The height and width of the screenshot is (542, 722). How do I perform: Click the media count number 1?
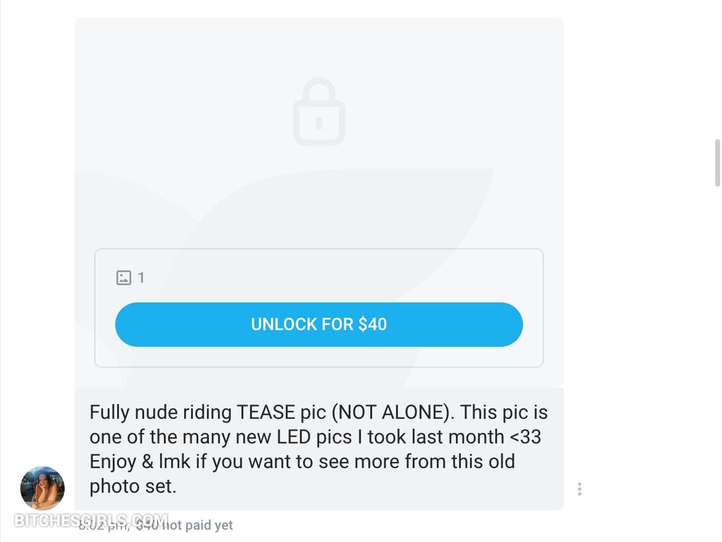pos(141,278)
